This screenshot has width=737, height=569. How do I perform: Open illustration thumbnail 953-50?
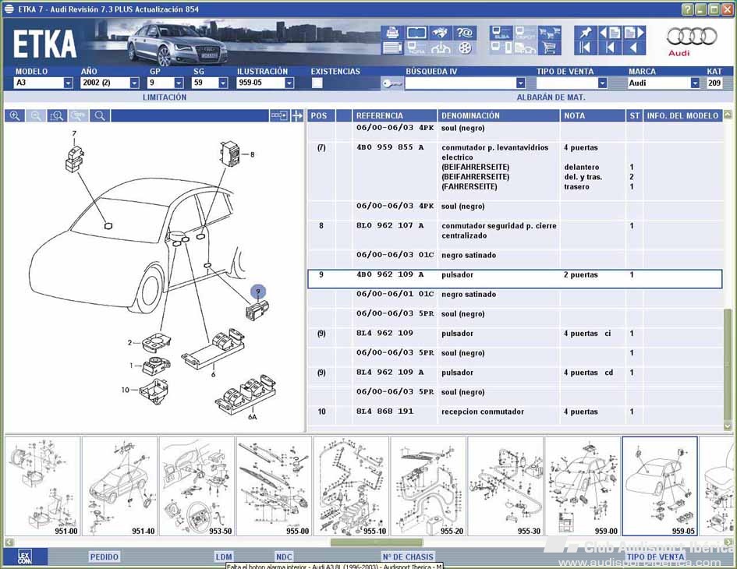click(x=197, y=486)
